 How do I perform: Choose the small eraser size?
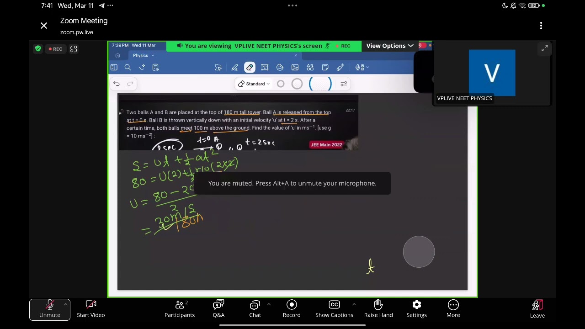281,84
